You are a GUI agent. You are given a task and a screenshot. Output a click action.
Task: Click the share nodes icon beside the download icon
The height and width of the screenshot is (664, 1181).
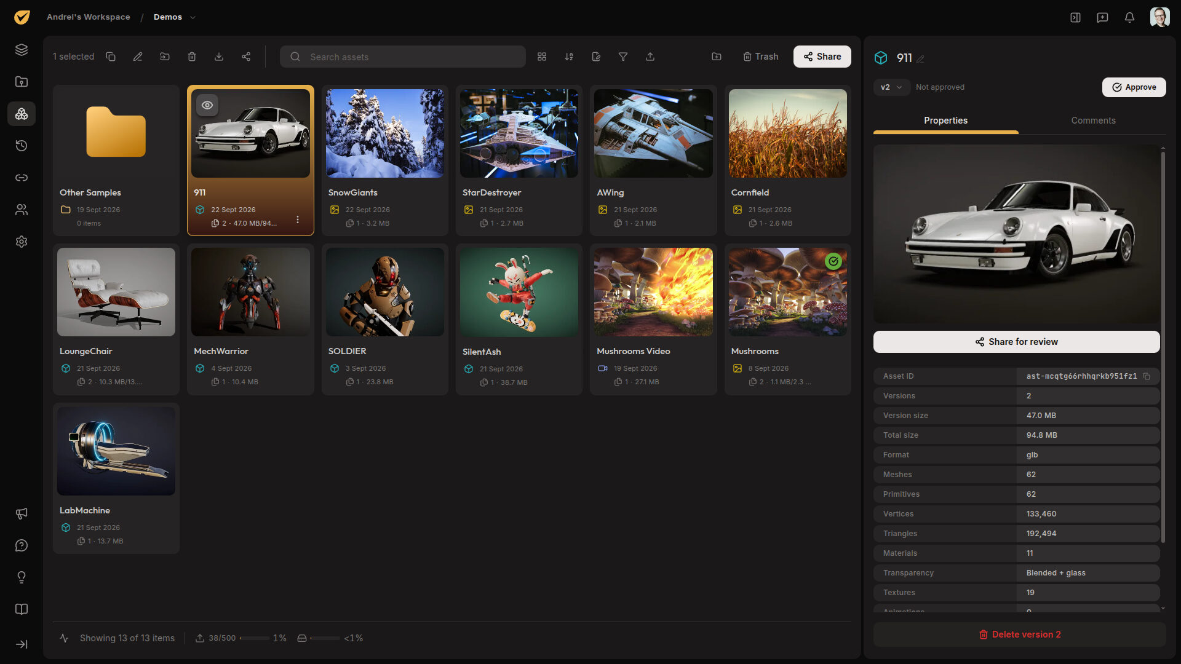pos(246,57)
